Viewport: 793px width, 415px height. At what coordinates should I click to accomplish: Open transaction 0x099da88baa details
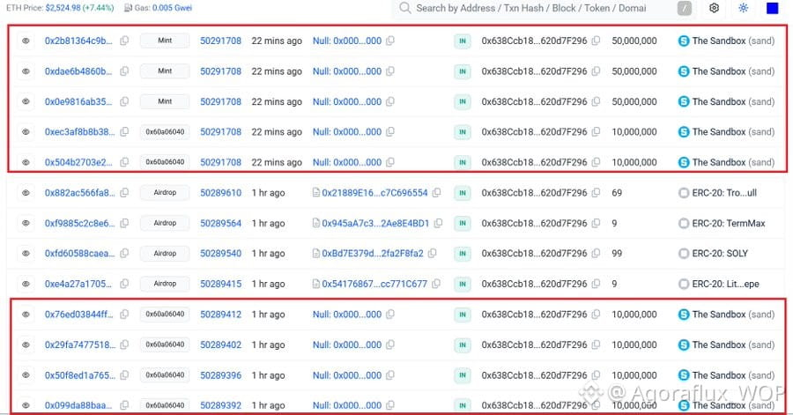pos(78,405)
